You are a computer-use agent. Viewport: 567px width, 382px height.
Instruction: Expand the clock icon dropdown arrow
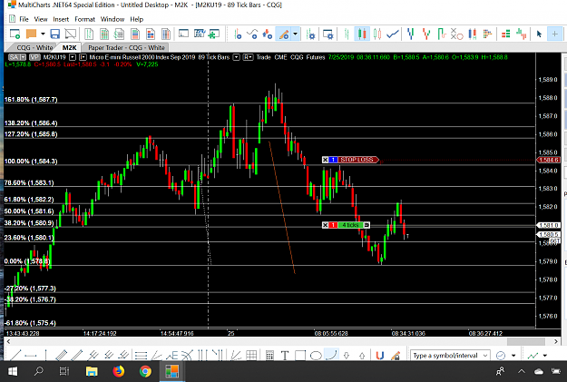(513, 356)
